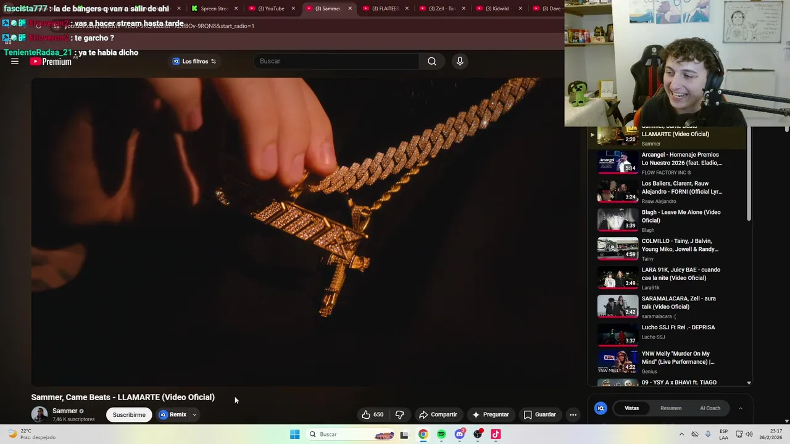Select the Resumen tab in IQ panel
Image resolution: width=790 pixels, height=444 pixels.
(x=671, y=408)
